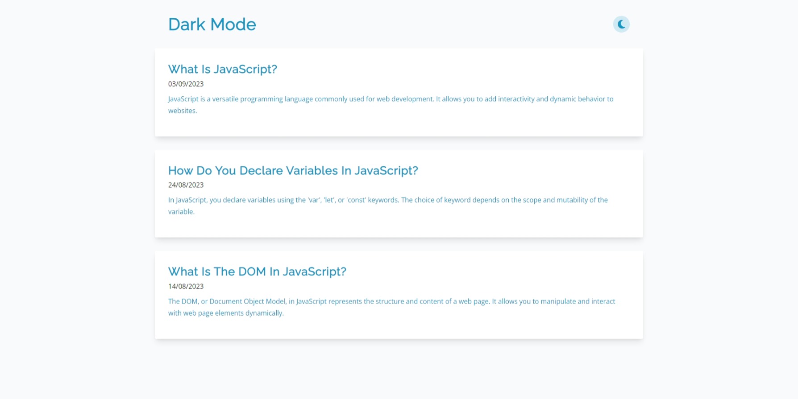Select the var, let, const keywords description

coord(388,206)
